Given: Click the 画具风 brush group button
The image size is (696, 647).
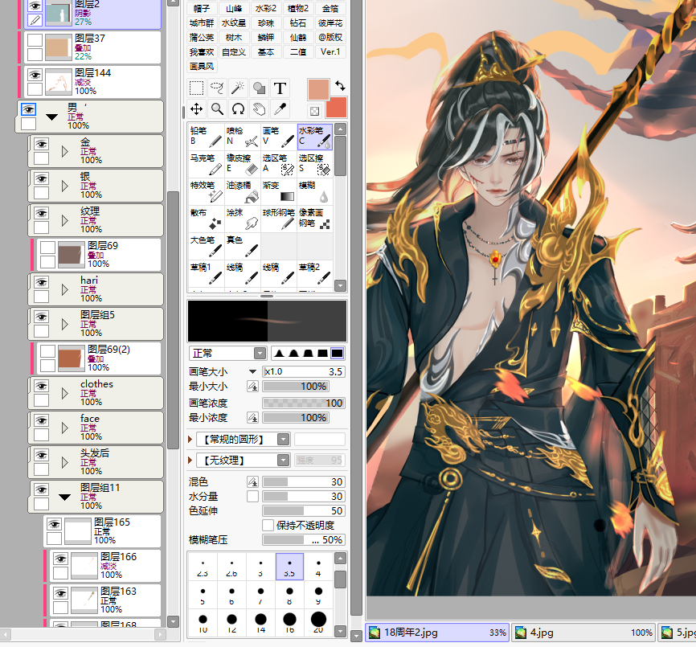Looking at the screenshot, I should (x=202, y=67).
